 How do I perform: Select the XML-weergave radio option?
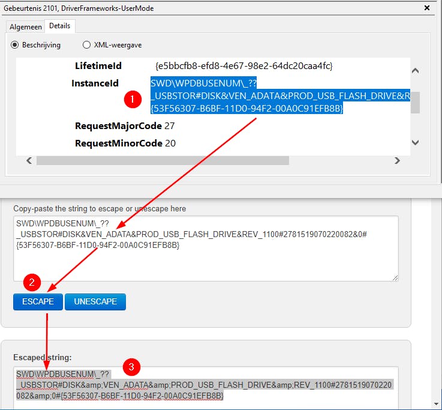click(x=86, y=45)
